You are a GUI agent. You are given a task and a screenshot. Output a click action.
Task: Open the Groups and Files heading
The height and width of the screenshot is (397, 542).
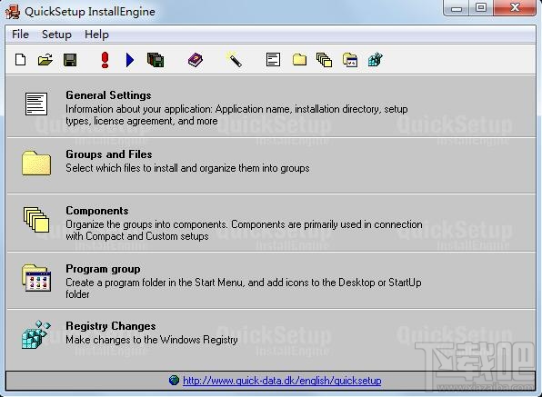109,154
